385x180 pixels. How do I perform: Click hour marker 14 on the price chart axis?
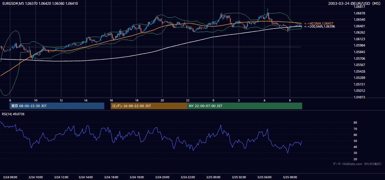tap(86, 100)
